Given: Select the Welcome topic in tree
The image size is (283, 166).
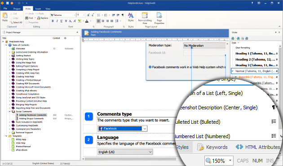Looking at the screenshot, I should 20,49.
